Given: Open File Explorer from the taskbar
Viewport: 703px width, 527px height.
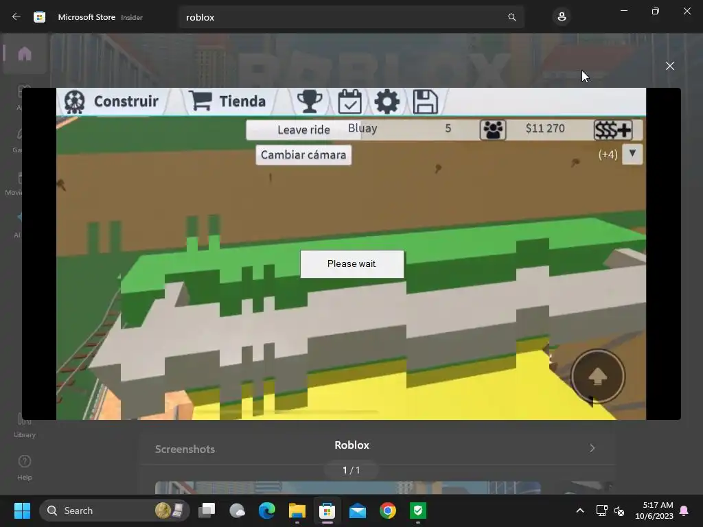Looking at the screenshot, I should (x=297, y=511).
